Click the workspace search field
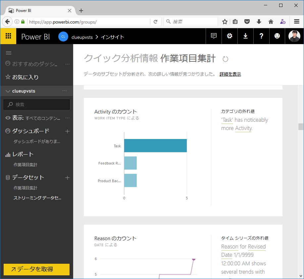The height and width of the screenshot is (279, 304). pyautogui.click(x=37, y=105)
